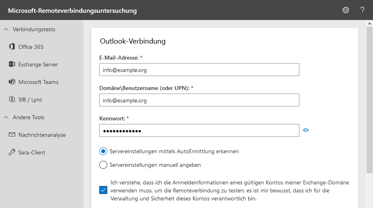Click the Verbindungstests section label

point(34,29)
